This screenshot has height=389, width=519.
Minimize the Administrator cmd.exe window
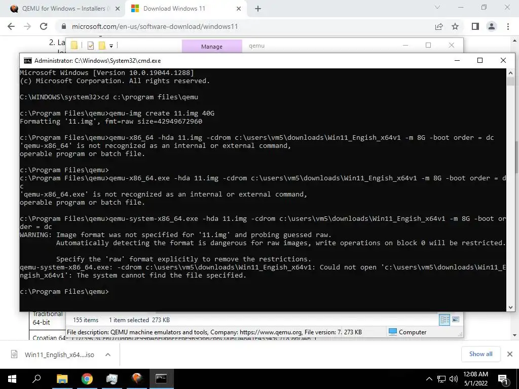[x=457, y=60]
